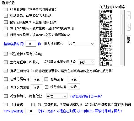Viewport: 134px width, 121px height.
Task: Select 炼狱BOSS in BOSS list
Action: [106, 36]
